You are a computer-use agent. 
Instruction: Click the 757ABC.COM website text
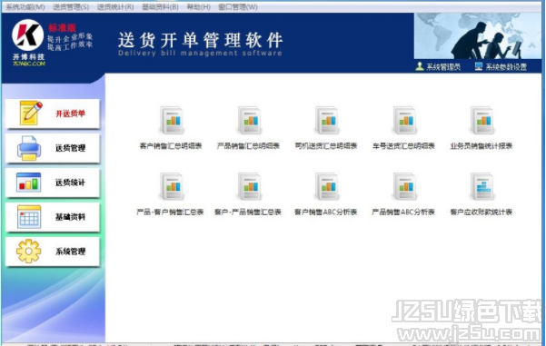[x=29, y=64]
